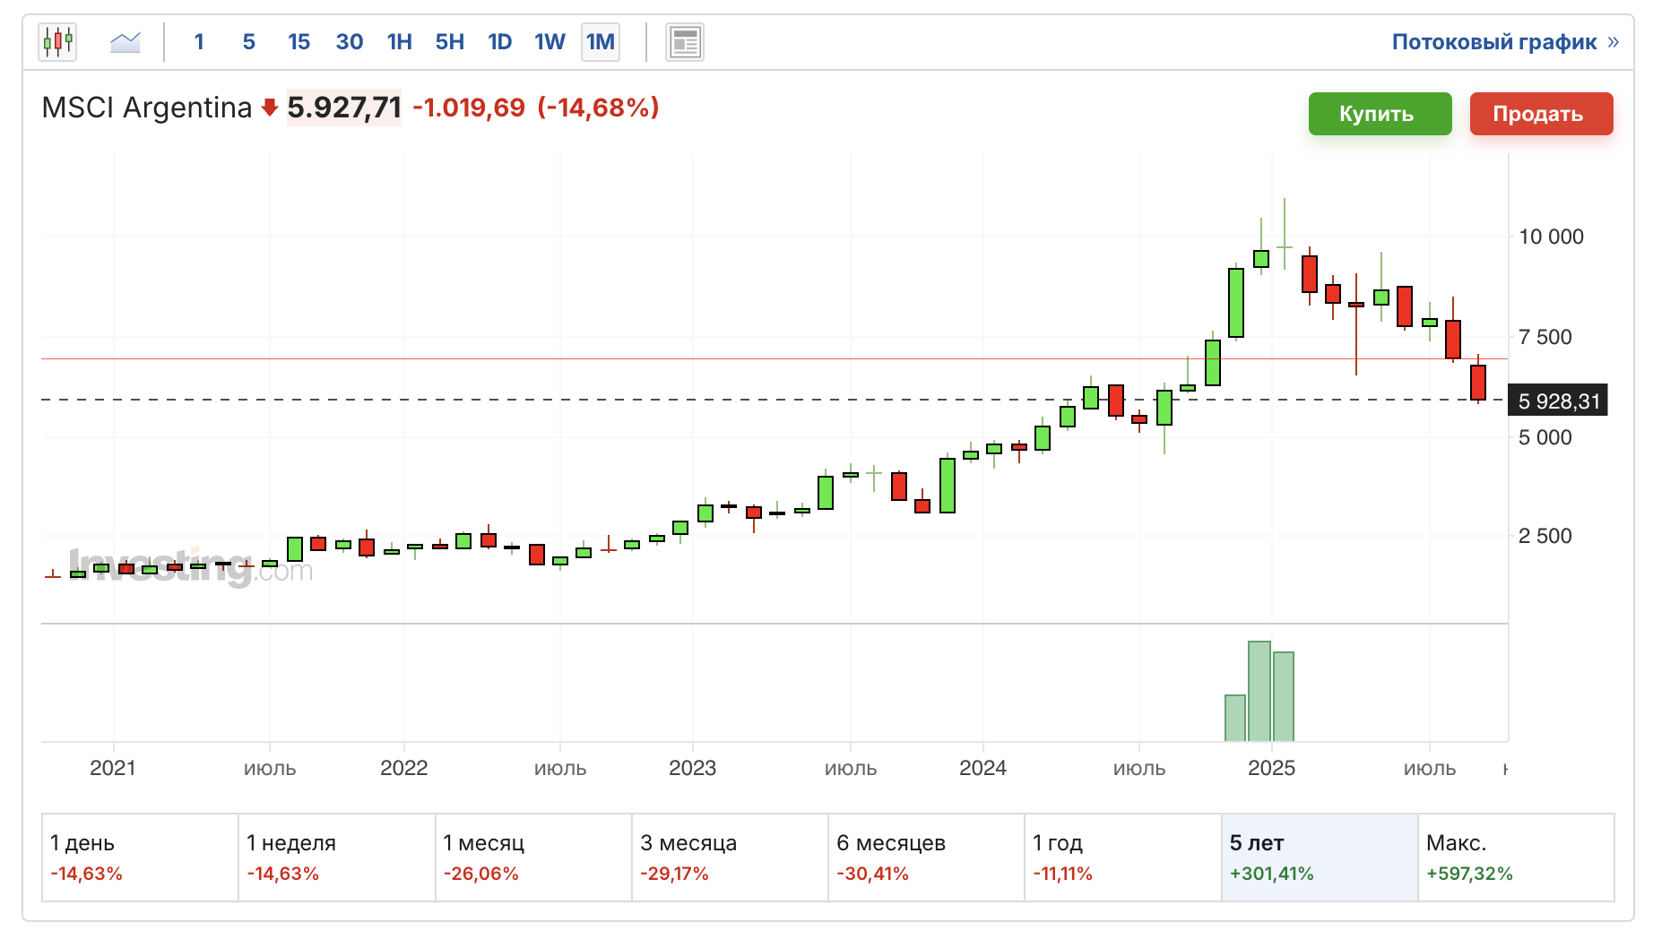Click the red Продать button
Screen dimensions: 1653x948
coord(1540,114)
